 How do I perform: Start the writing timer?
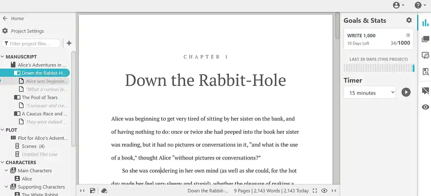[x=406, y=92]
